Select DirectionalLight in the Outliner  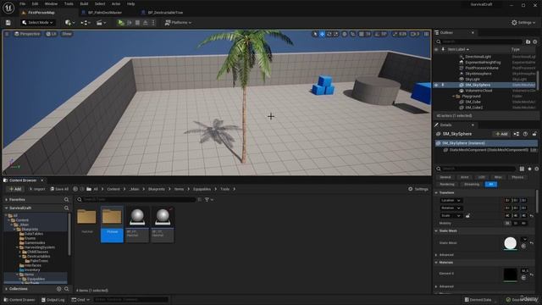click(478, 57)
